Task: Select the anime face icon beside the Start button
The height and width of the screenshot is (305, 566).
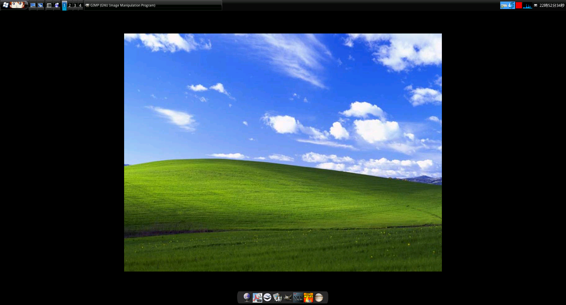Action: click(17, 5)
